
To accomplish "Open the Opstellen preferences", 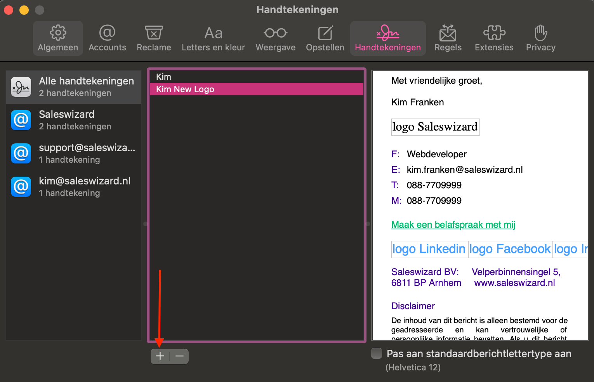I will coord(325,38).
